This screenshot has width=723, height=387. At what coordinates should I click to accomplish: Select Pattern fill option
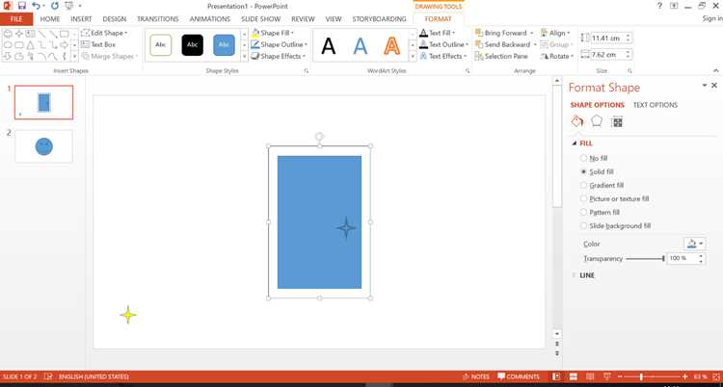pyautogui.click(x=600, y=213)
